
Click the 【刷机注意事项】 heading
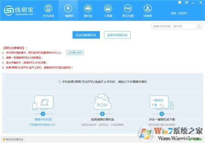click(15, 48)
